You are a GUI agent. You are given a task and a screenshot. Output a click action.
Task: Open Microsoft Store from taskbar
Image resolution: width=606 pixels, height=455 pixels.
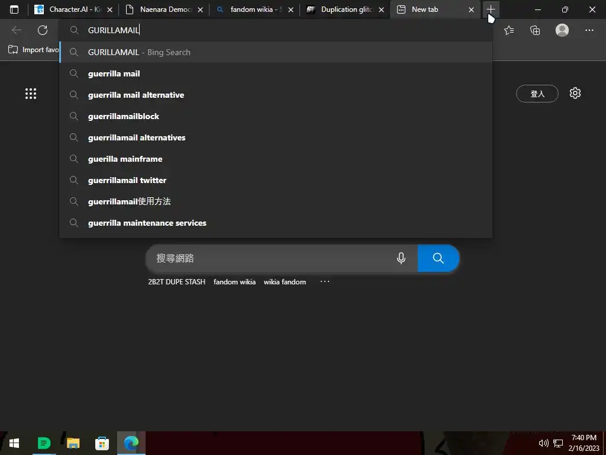coord(102,443)
